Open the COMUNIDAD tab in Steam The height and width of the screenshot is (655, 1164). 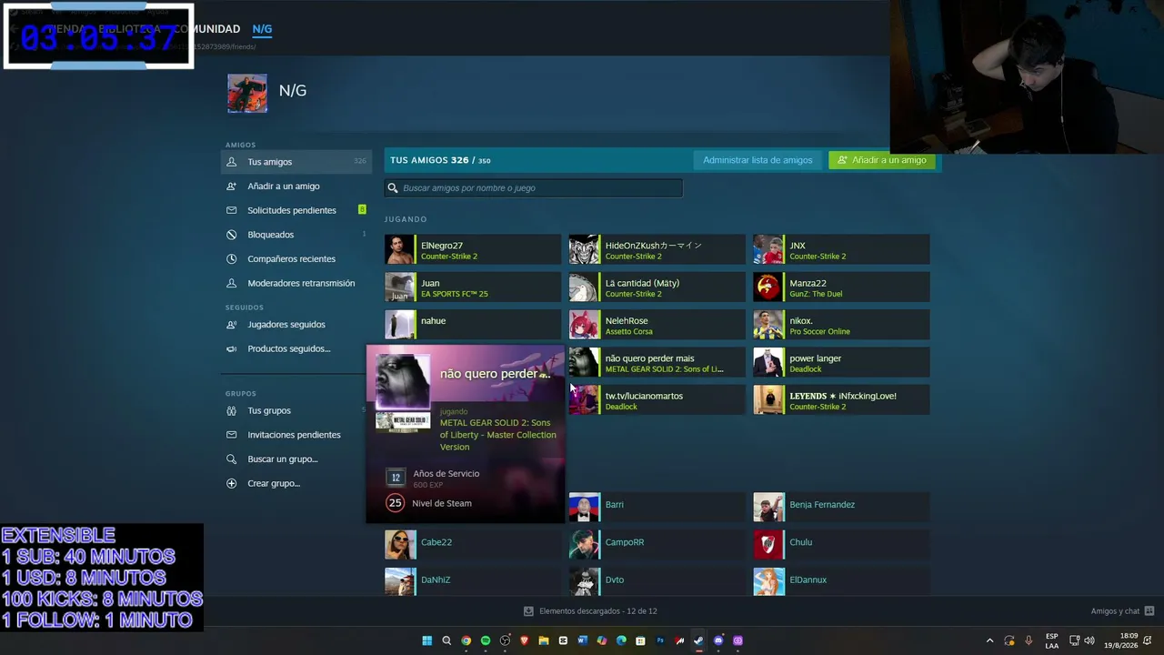(x=208, y=29)
